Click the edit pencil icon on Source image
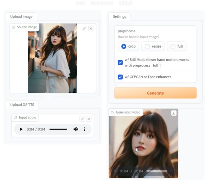This screenshot has width=211, height=180. click(84, 28)
